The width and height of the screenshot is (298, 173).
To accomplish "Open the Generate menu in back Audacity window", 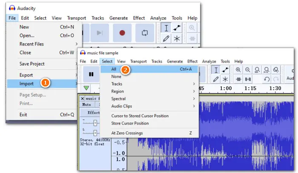I will [x=118, y=18].
